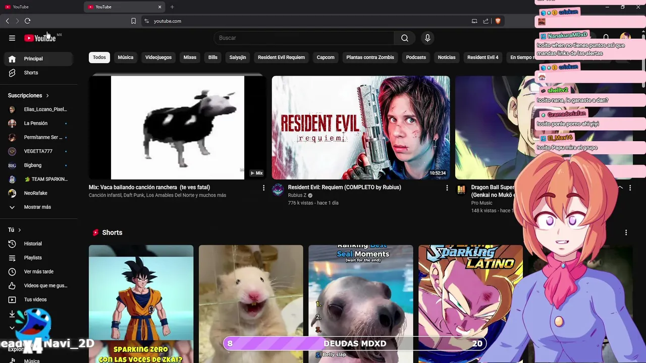Open Bigbang subscription channel
Viewport: 646px width, 363px height.
[38, 165]
